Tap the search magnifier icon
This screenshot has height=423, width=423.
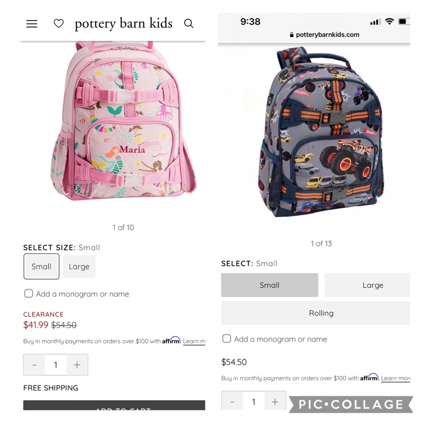click(x=189, y=23)
